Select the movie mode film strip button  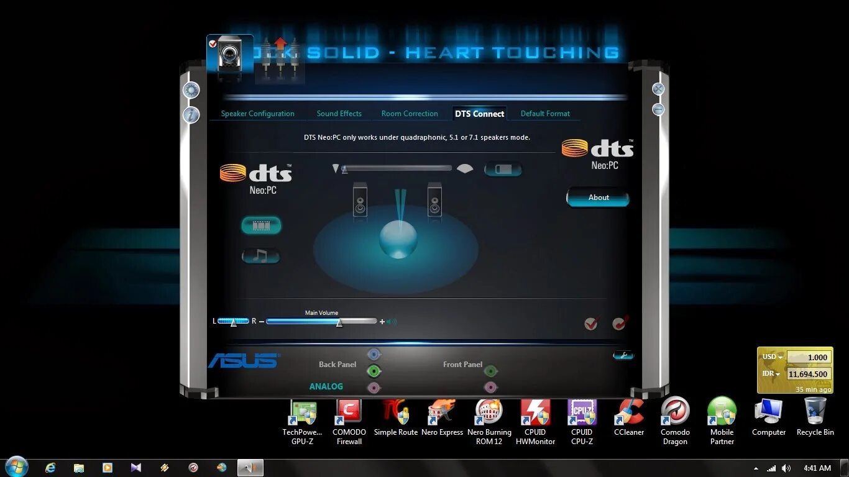tap(261, 225)
